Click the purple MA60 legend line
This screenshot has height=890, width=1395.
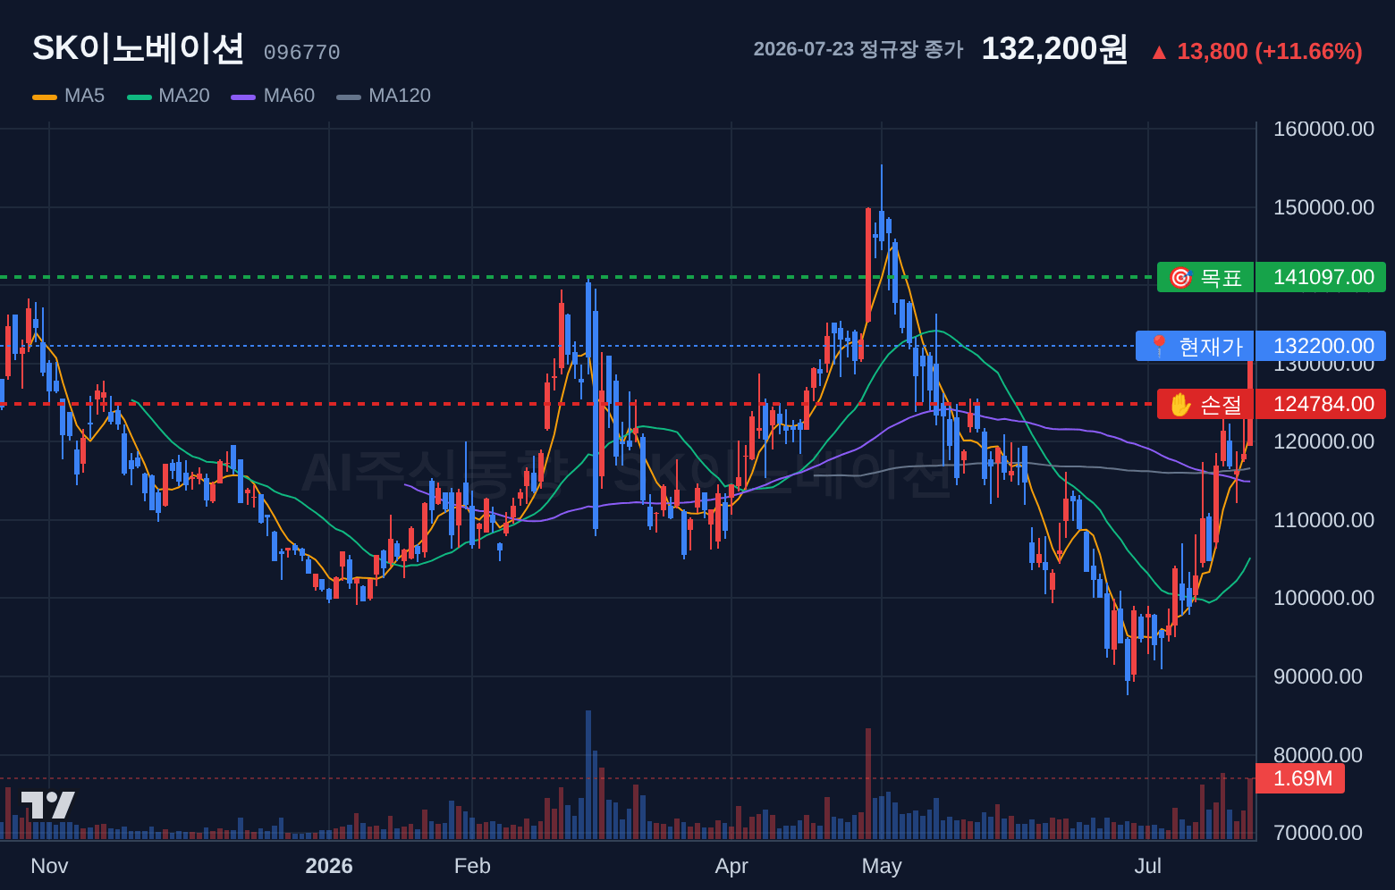point(243,97)
